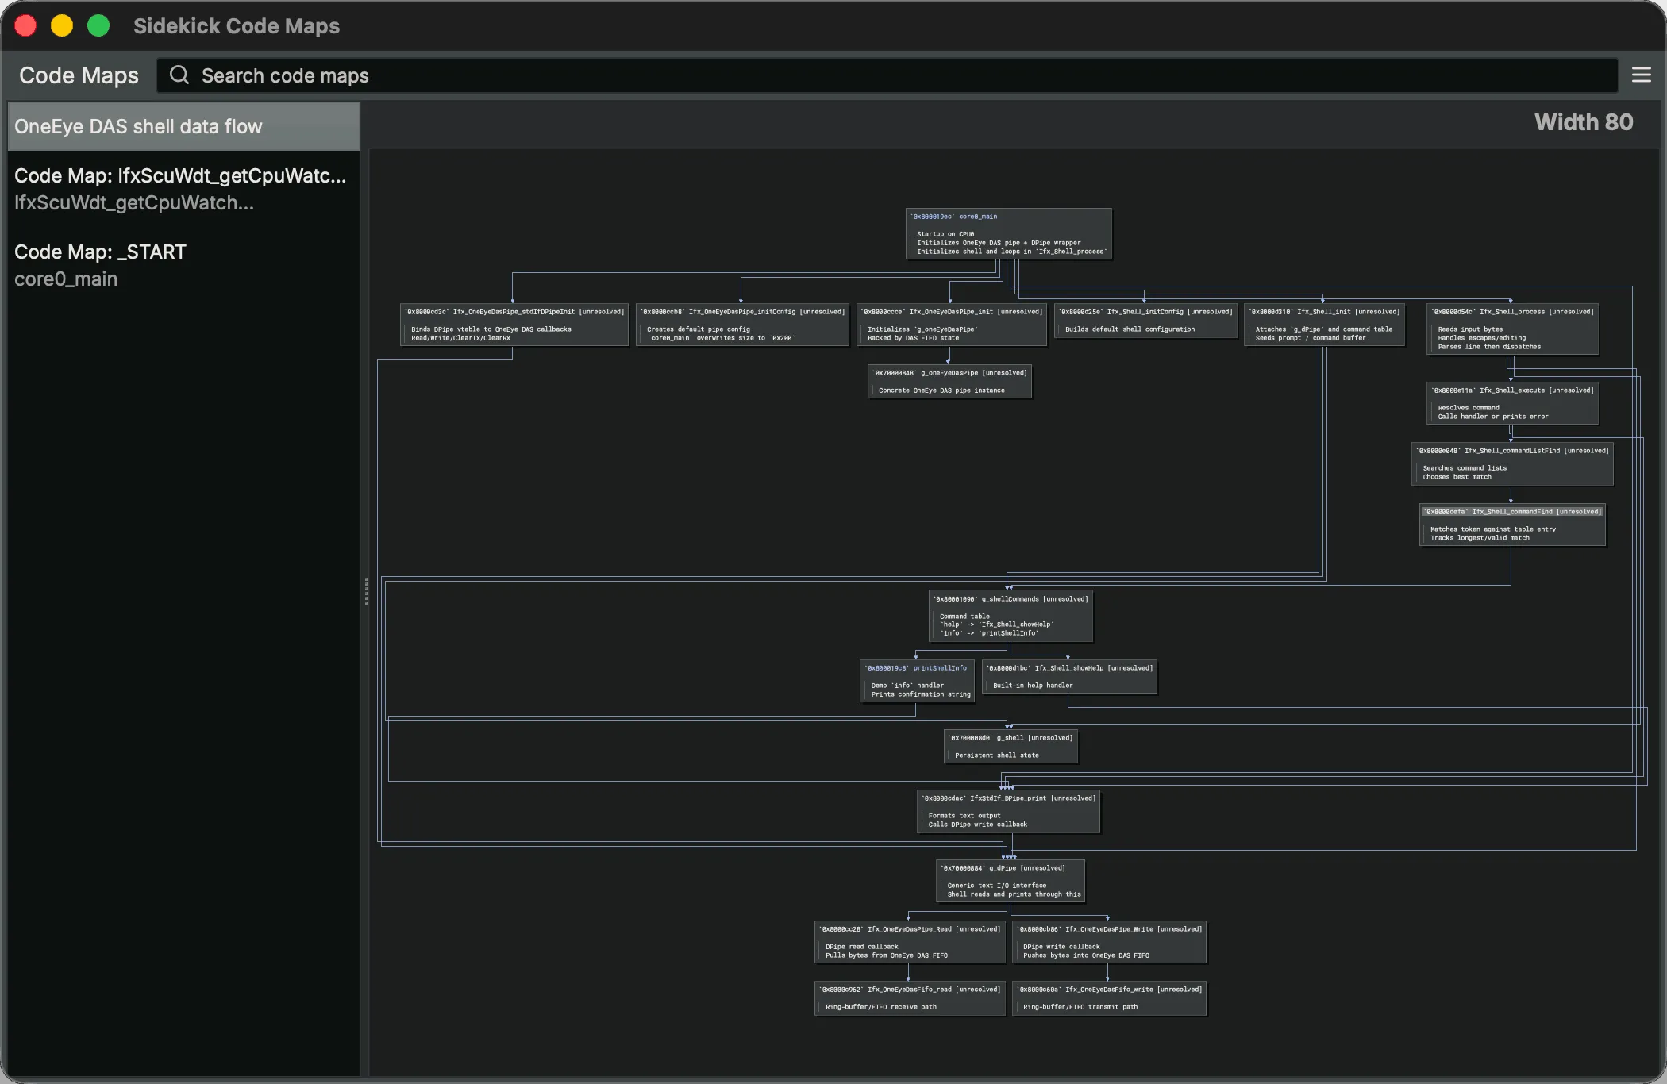1667x1084 pixels.
Task: Click the search magnifier icon
Action: tap(179, 75)
